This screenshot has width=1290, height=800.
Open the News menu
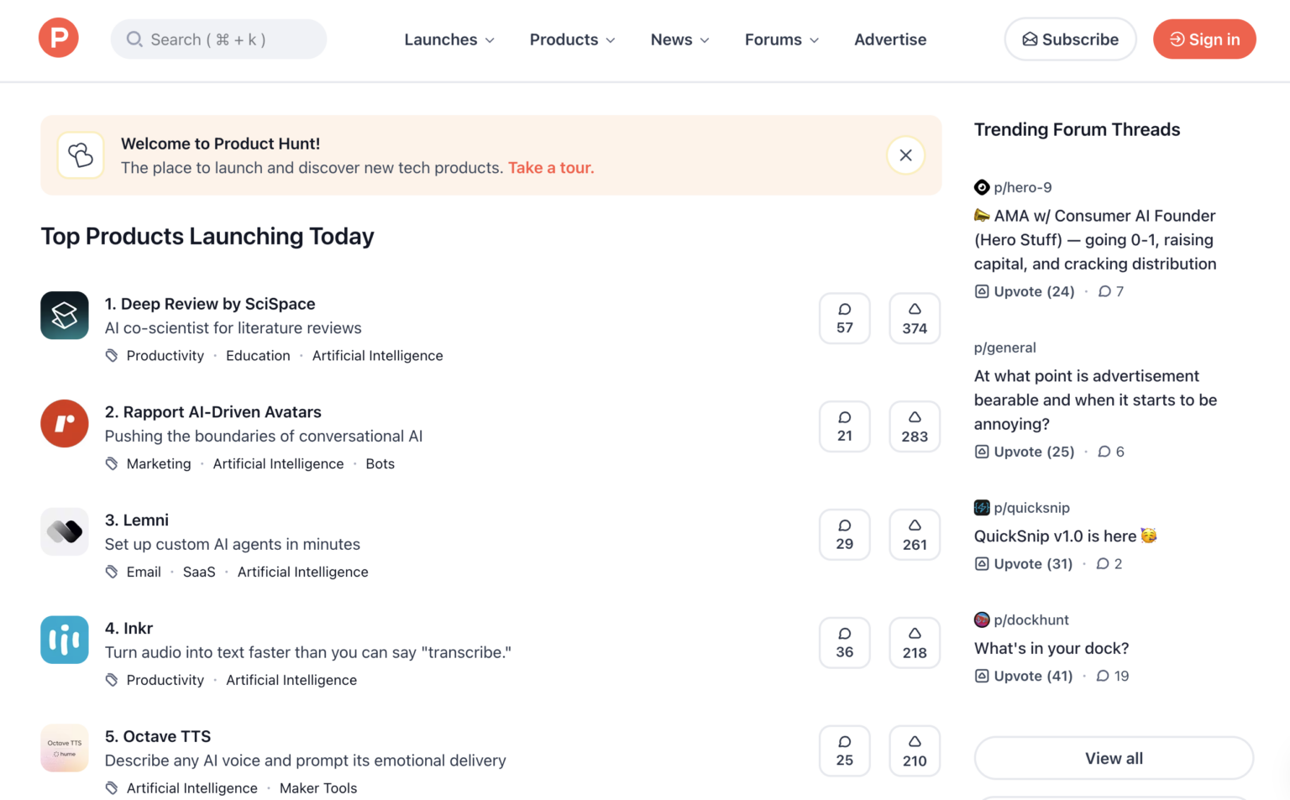tap(679, 39)
